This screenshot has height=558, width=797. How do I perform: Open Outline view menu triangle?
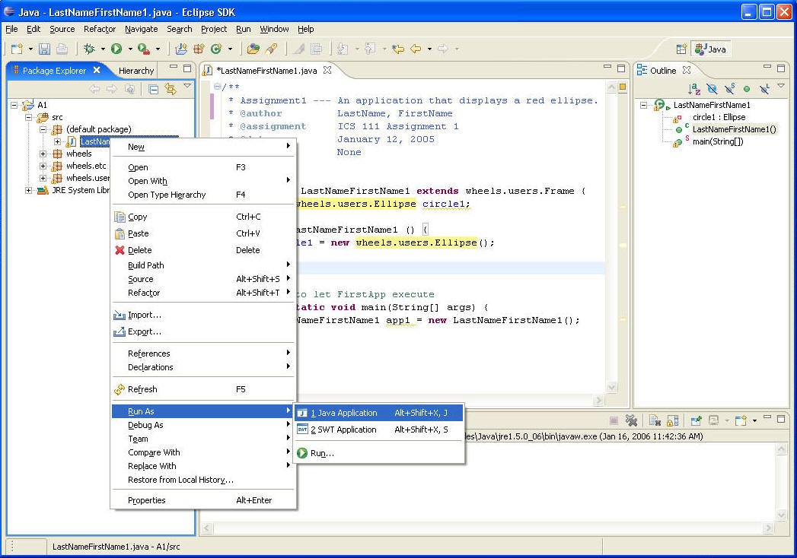781,86
